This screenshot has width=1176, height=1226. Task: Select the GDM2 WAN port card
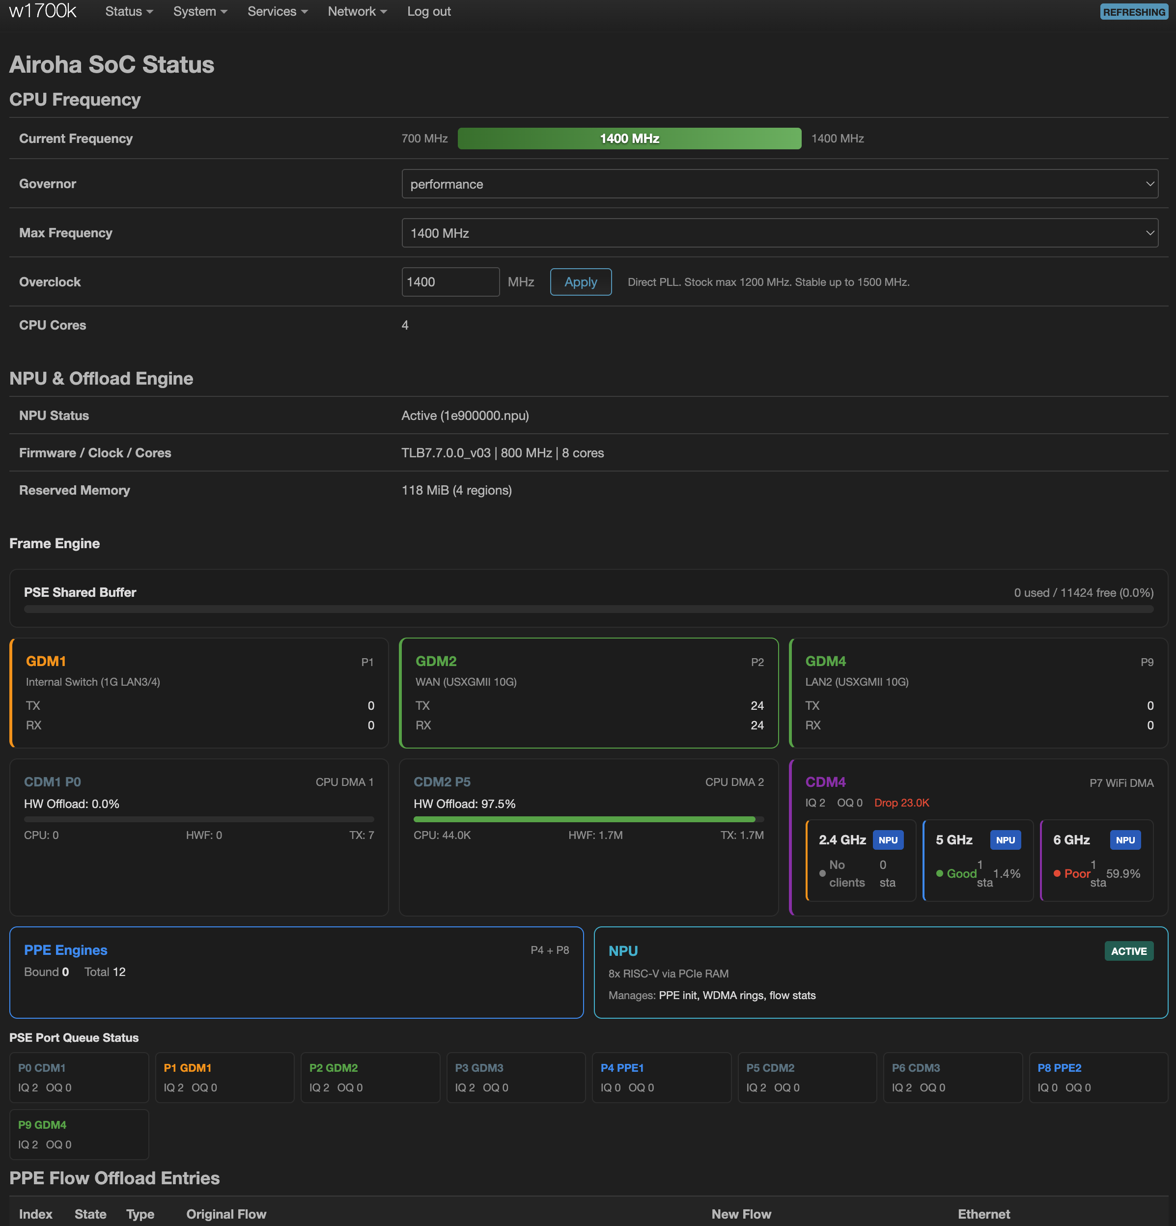(588, 693)
